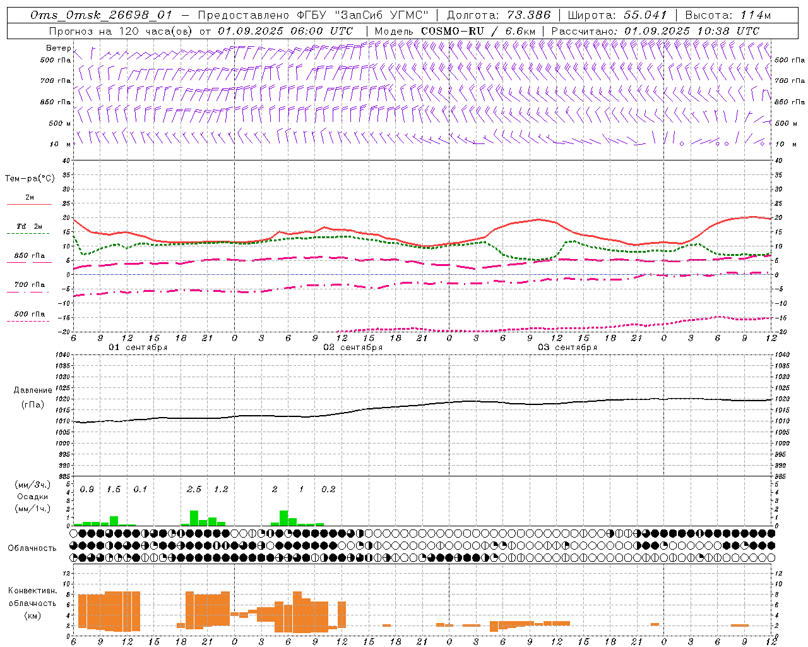
Task: Click the Конвективн. облачность label
Action: (32, 597)
